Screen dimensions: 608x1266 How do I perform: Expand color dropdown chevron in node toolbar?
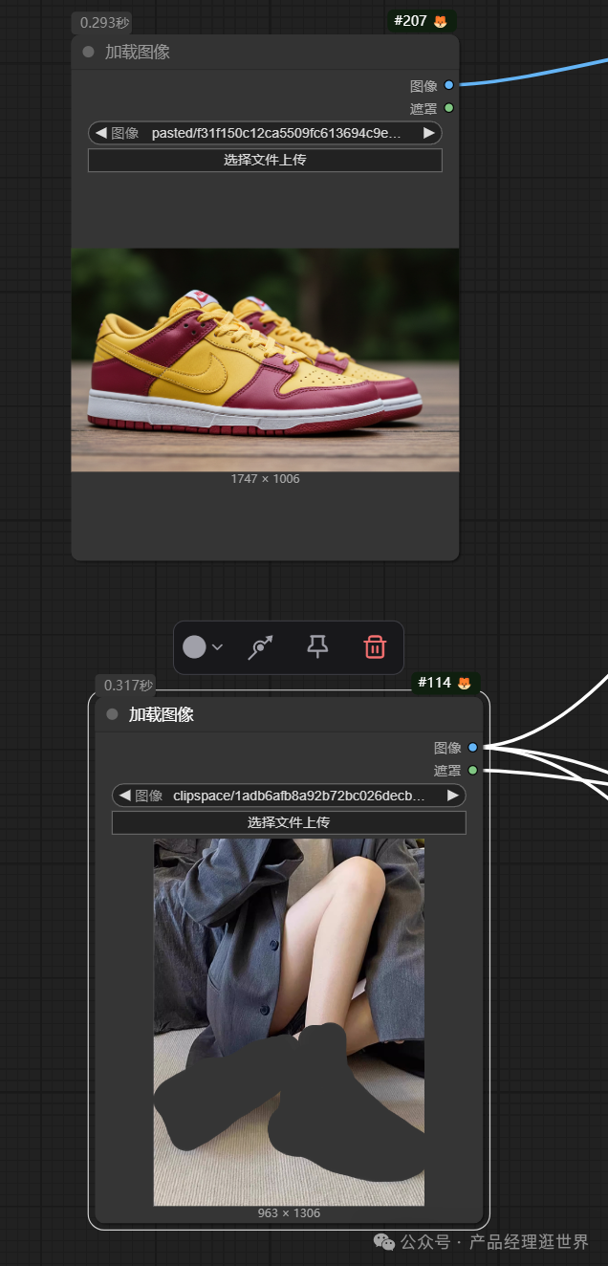pyautogui.click(x=217, y=647)
